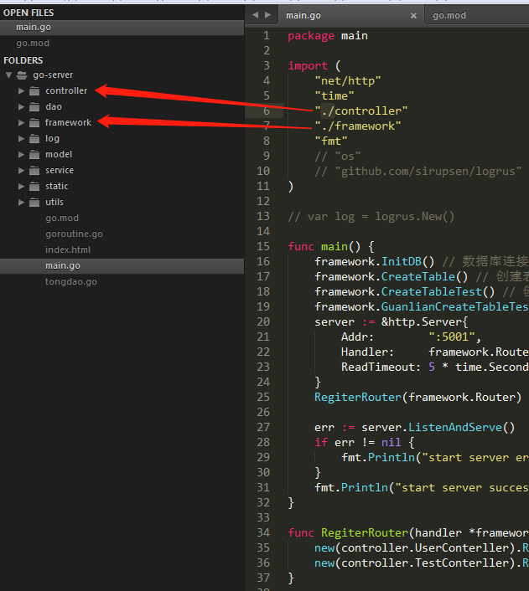Expand the service folder arrow
The image size is (529, 591).
[x=22, y=170]
